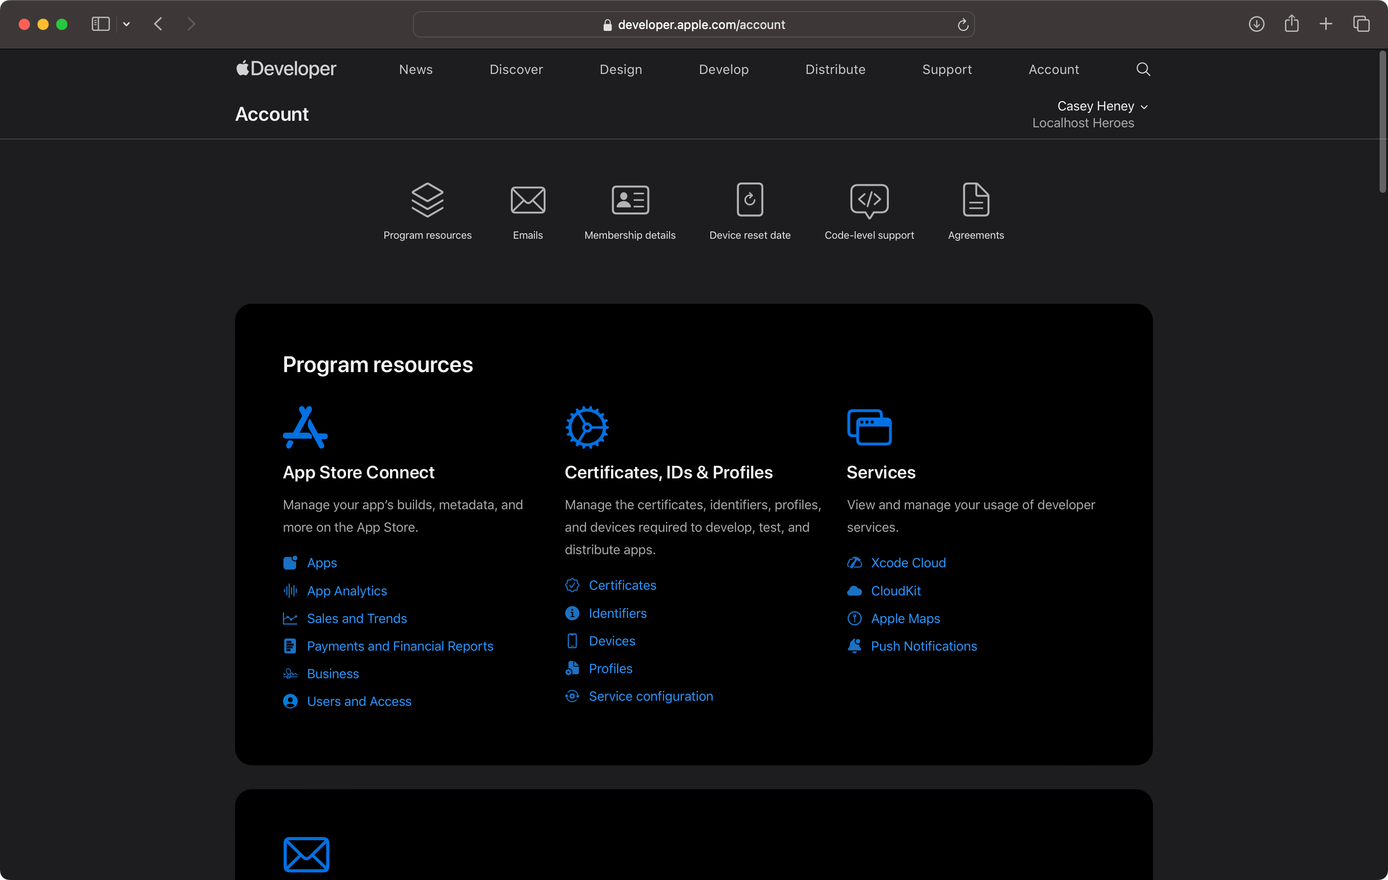
Task: Open the Push Notifications link
Action: coord(923,645)
